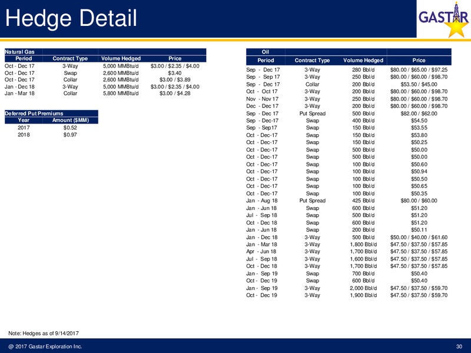Click the Gastar star logo

tap(443, 19)
